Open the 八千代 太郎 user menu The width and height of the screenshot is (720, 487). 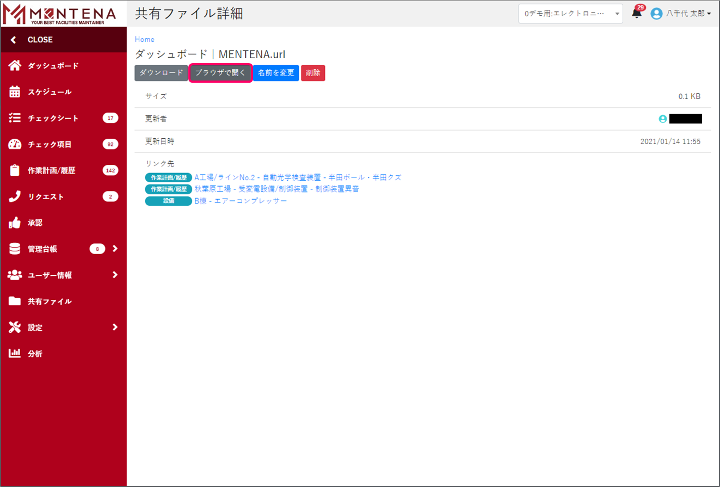tap(681, 14)
